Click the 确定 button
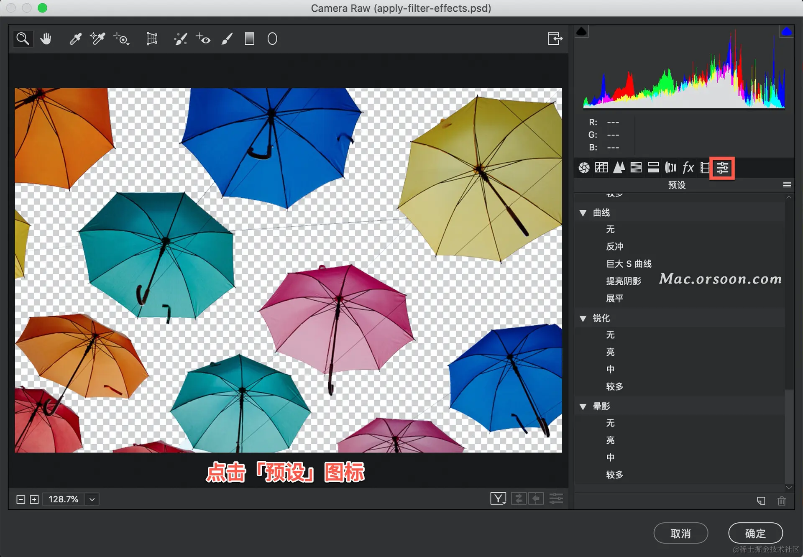 [755, 533]
